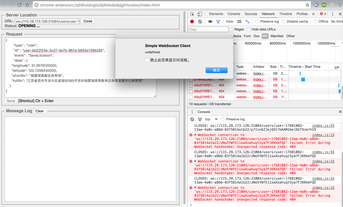Clear the Message Log

point(39,111)
